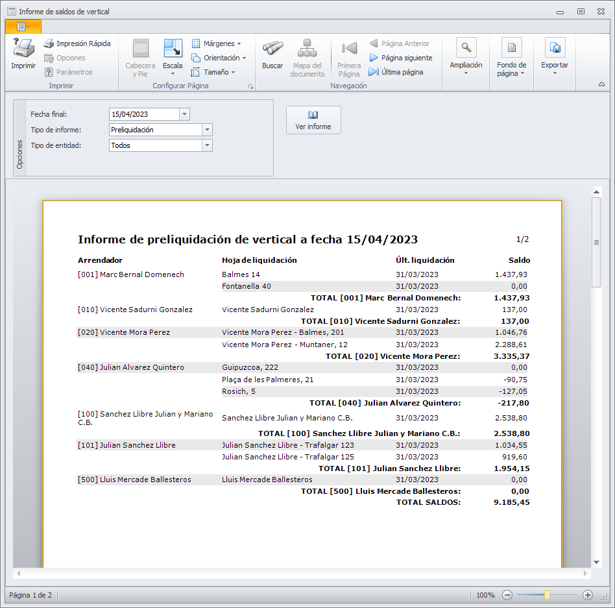Image resolution: width=615 pixels, height=608 pixels.
Task: Click [001] Marc Bernal Domenech
Action: click(131, 274)
